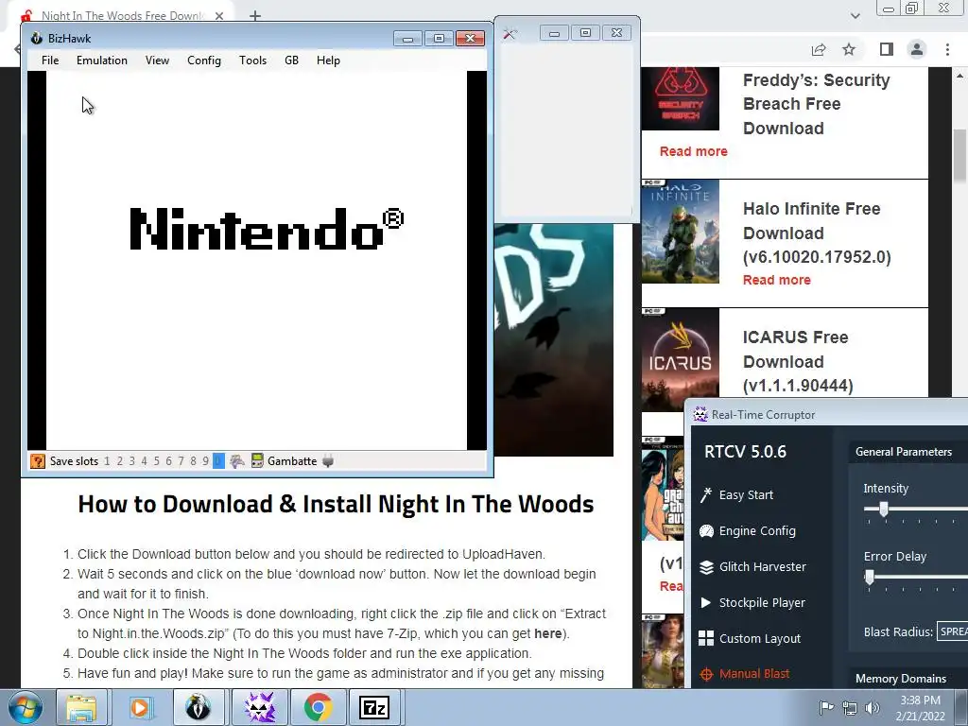Click the ICARUS cover thumbnail
Image resolution: width=968 pixels, height=726 pixels.
[681, 360]
